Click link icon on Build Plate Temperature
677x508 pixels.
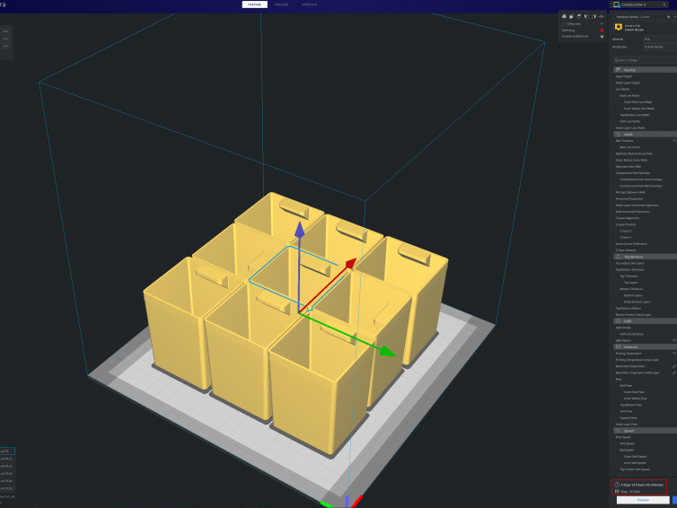click(x=674, y=366)
